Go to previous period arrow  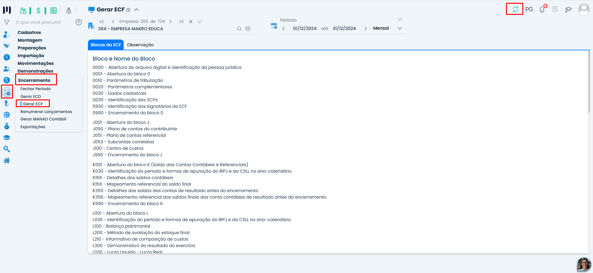click(x=283, y=28)
